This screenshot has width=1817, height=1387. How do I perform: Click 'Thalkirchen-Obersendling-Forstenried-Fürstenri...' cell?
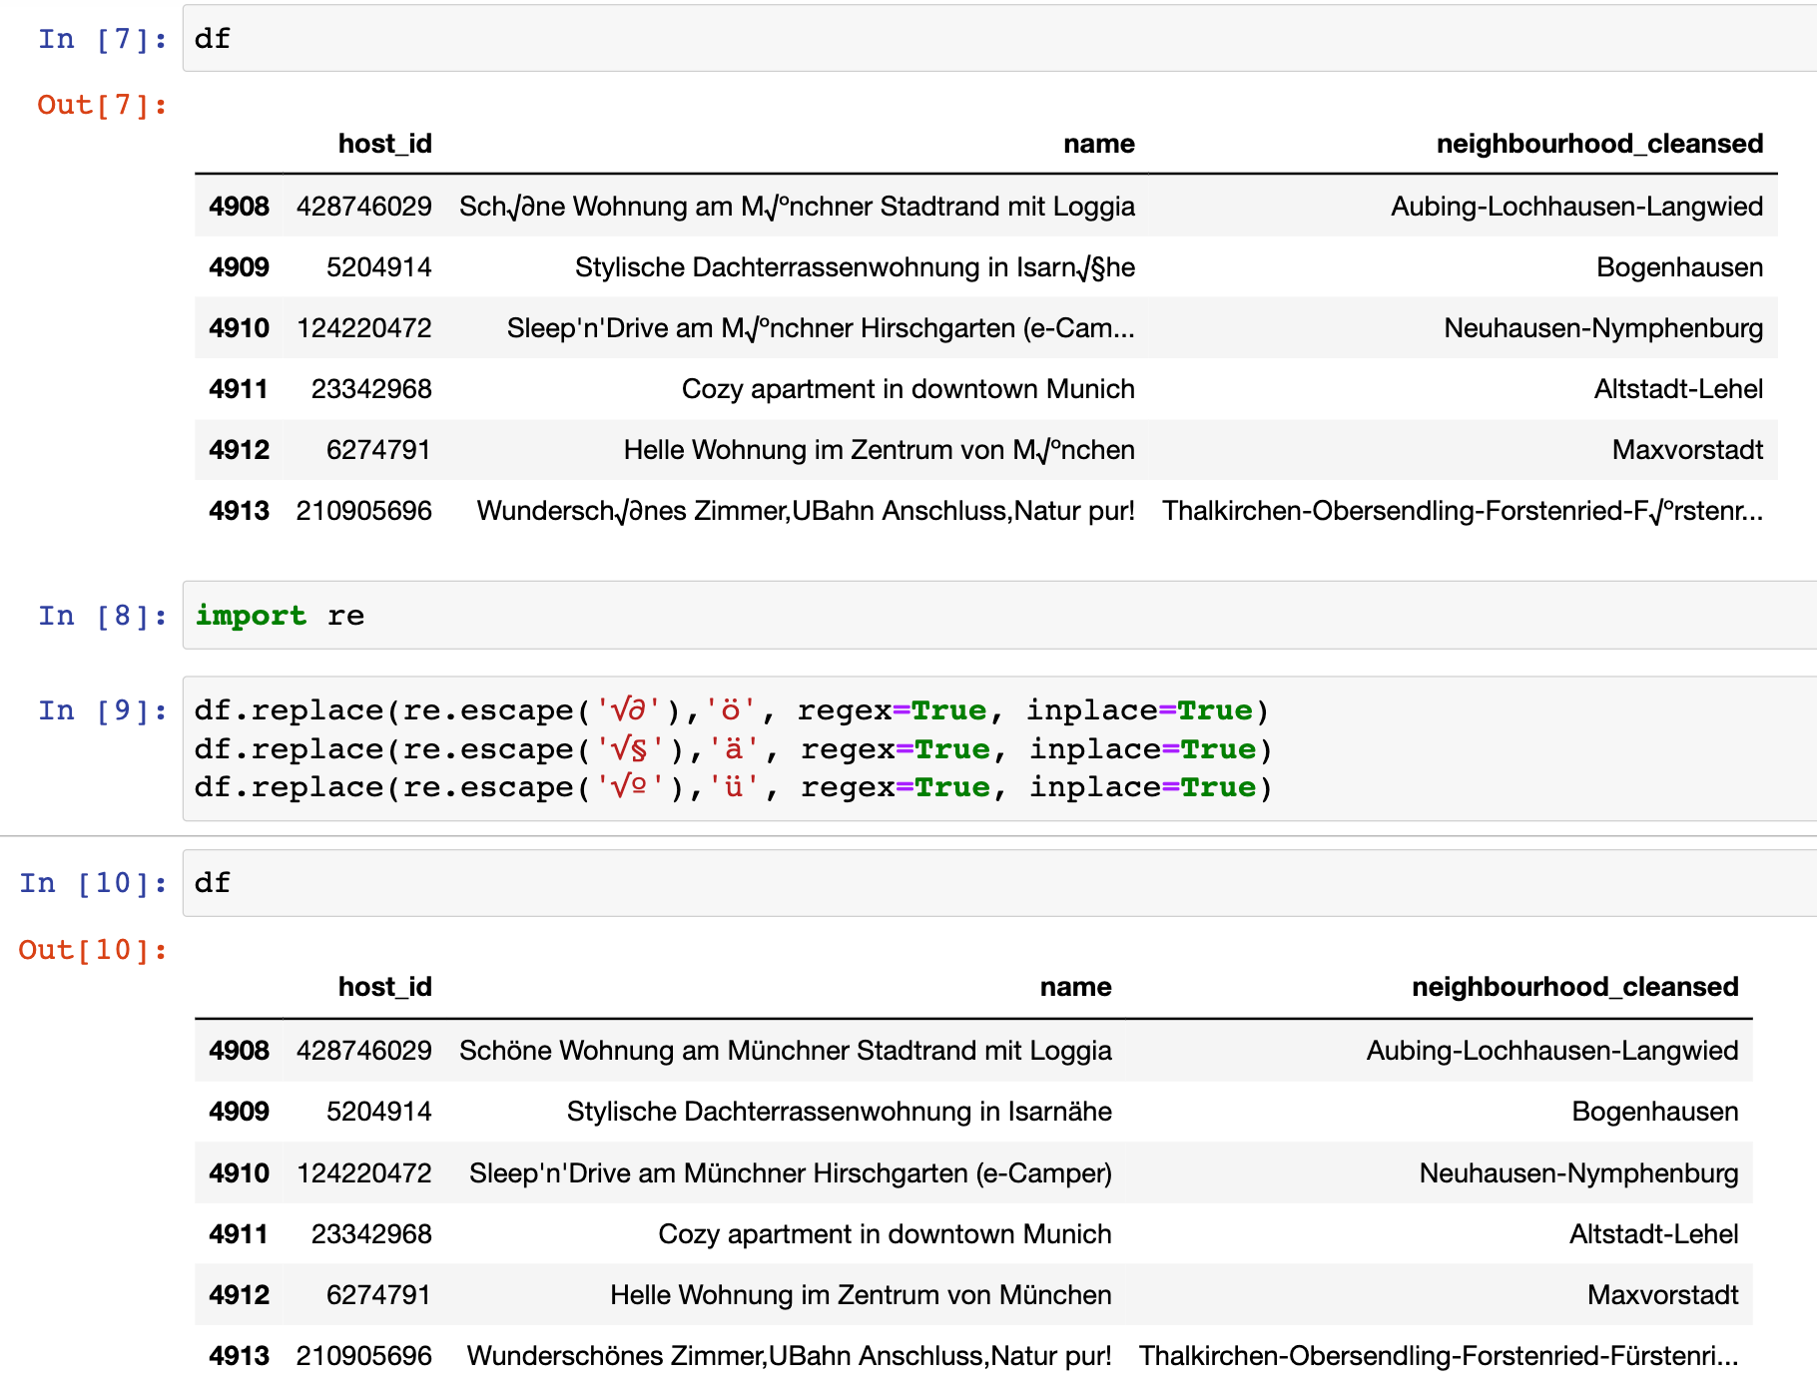[x=1439, y=1356]
